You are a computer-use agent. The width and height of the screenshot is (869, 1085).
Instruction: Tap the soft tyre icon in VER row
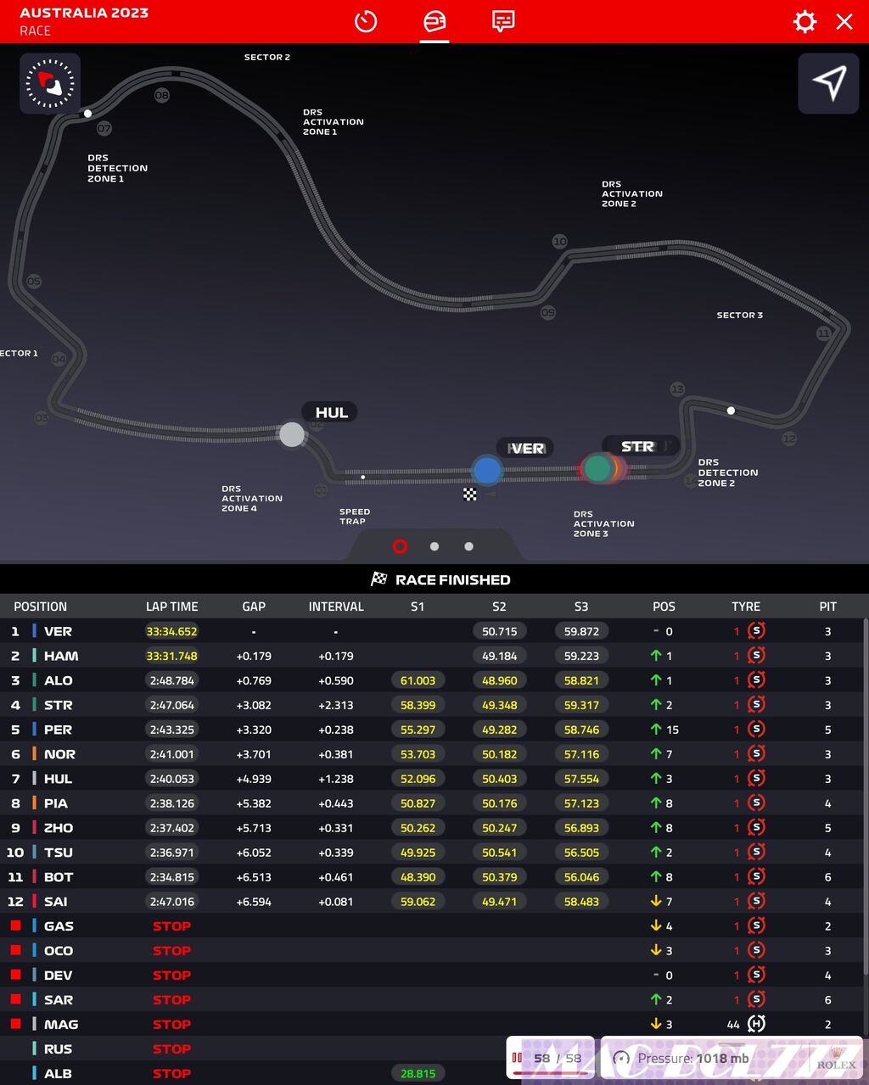756,630
